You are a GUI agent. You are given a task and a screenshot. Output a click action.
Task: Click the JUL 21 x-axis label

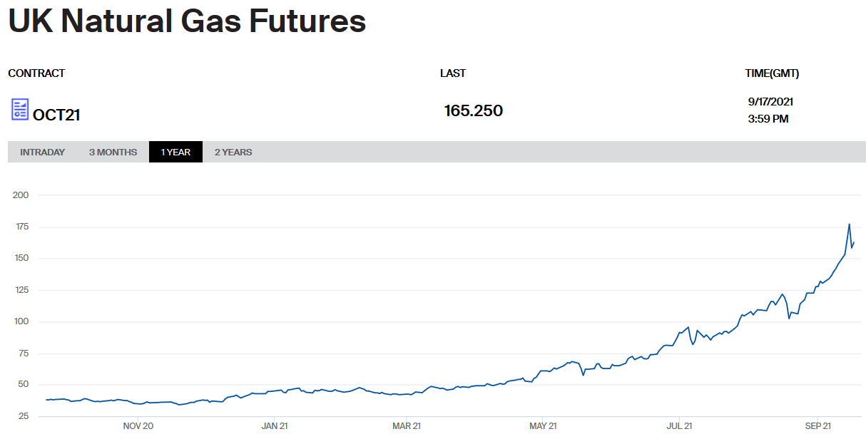coord(679,426)
